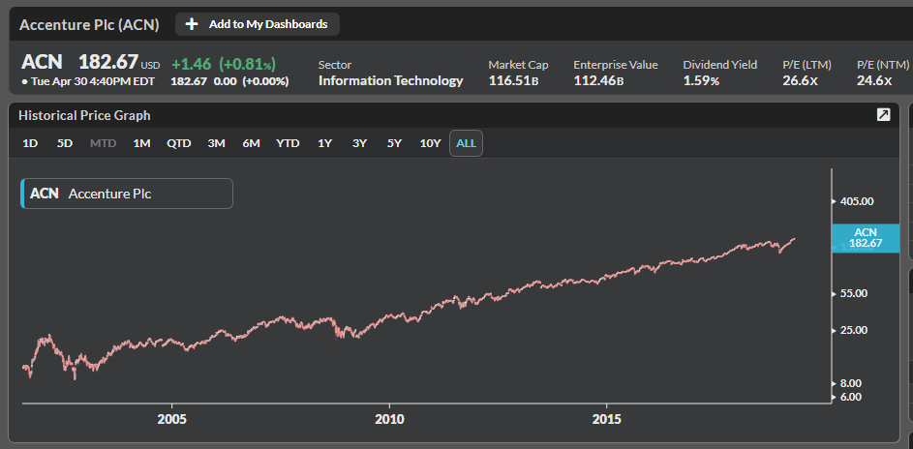Show quarter-to-date QTD range

178,143
